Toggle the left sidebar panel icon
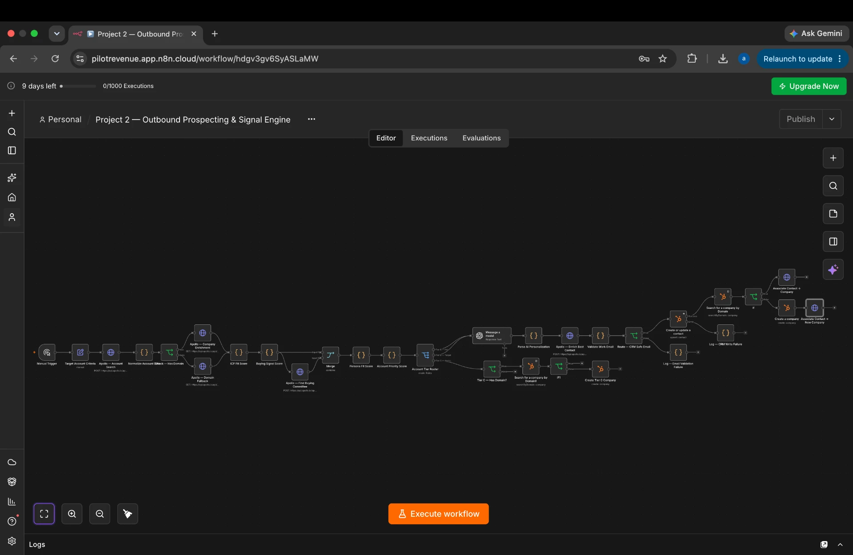Screen dimensions: 853x555 click(12, 151)
